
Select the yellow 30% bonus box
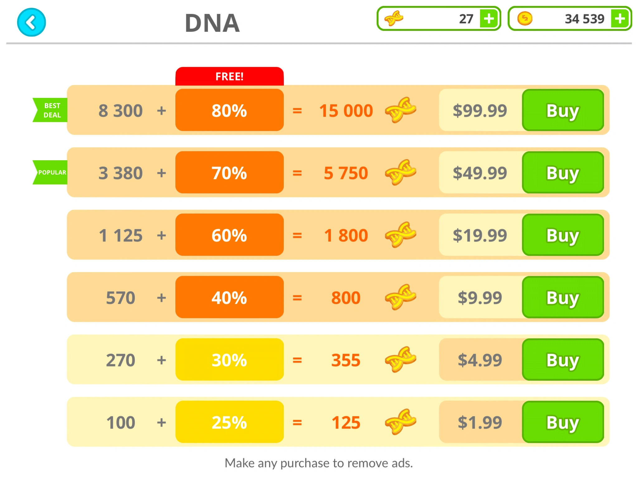pos(230,360)
